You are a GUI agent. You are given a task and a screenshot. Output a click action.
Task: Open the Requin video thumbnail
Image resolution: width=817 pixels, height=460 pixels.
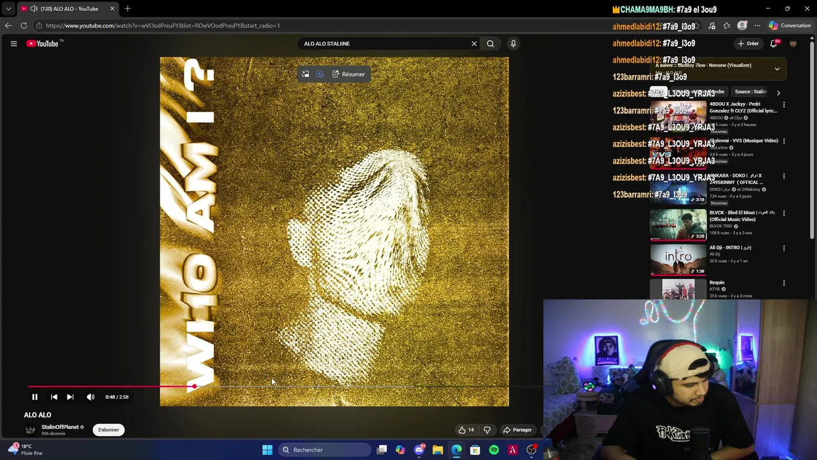pos(678,289)
